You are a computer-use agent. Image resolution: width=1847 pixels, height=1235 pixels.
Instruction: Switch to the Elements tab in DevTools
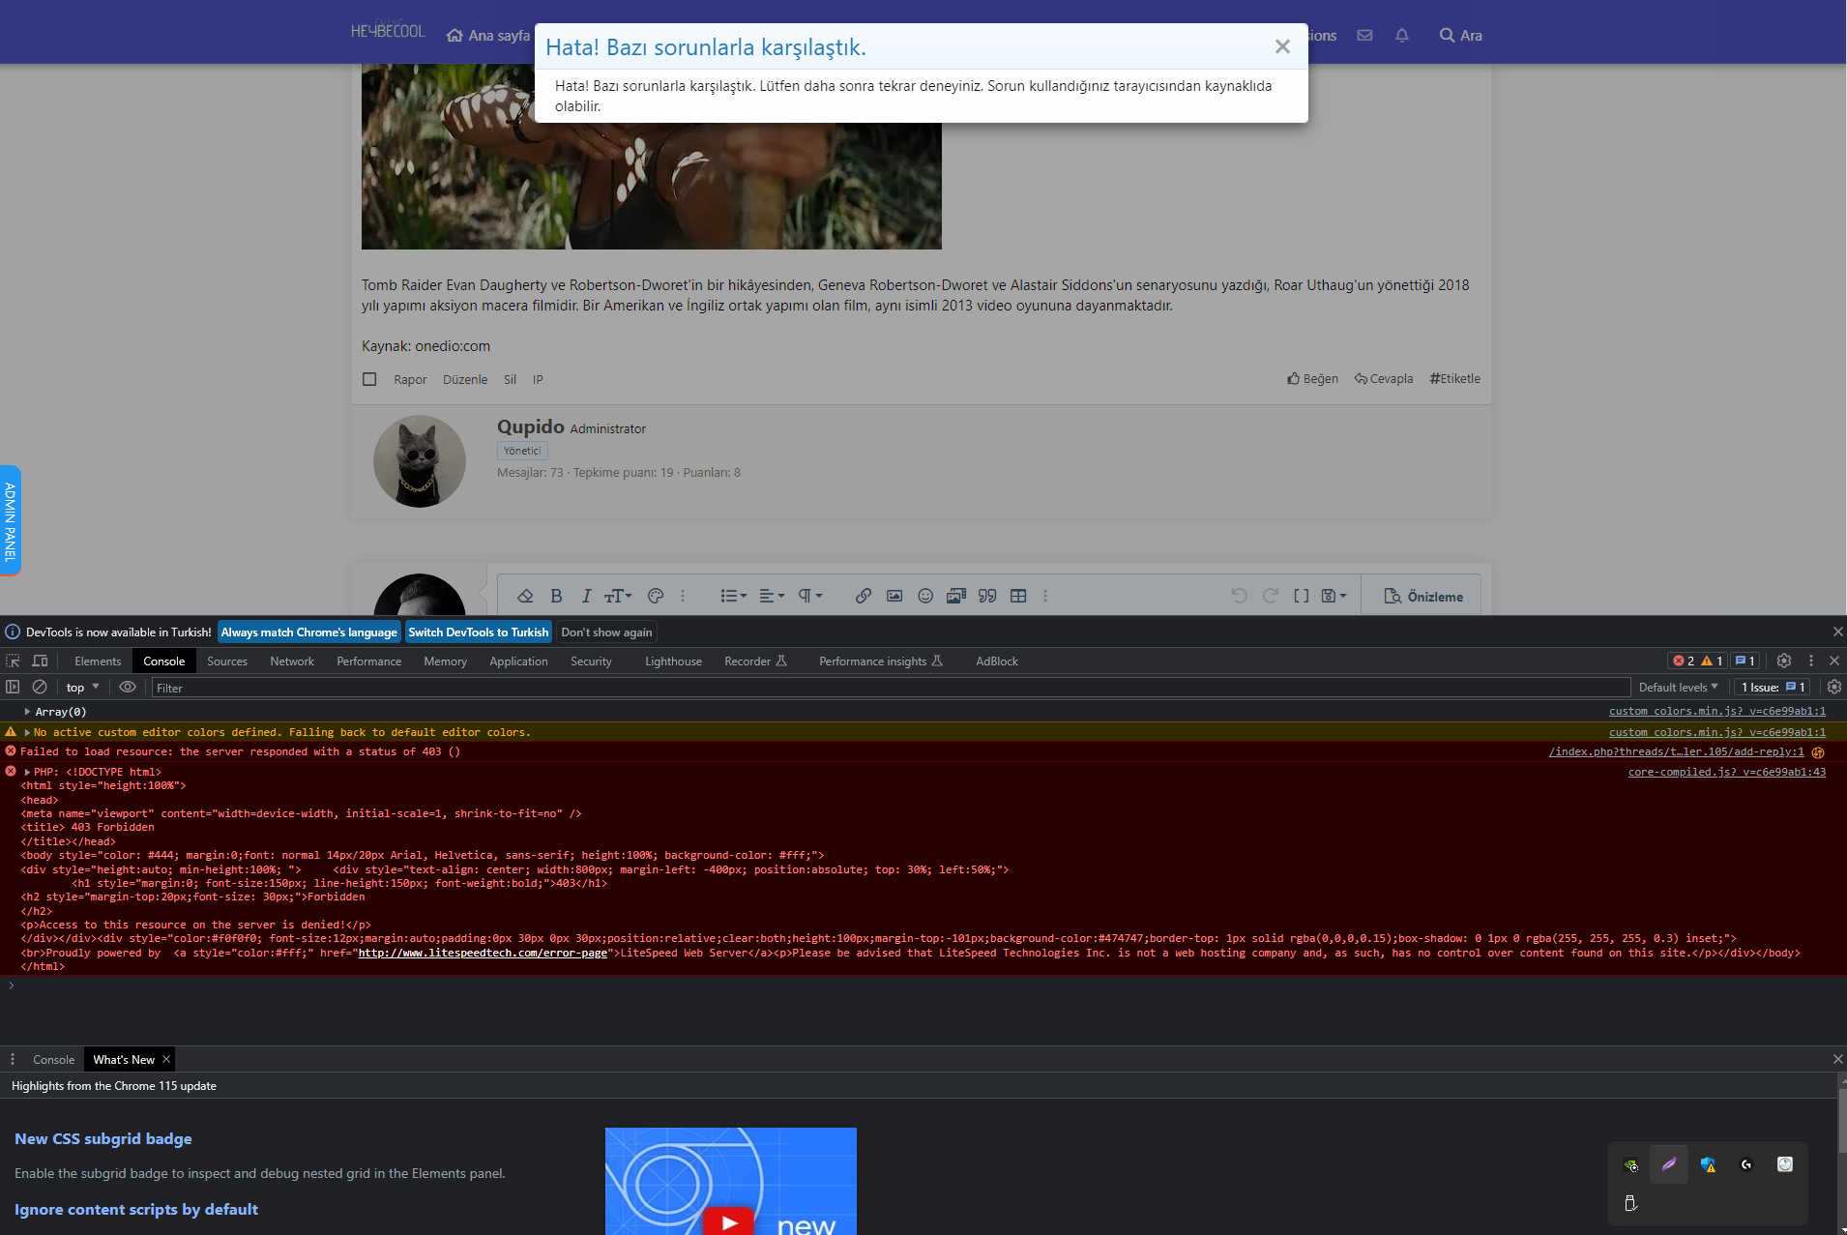98,661
